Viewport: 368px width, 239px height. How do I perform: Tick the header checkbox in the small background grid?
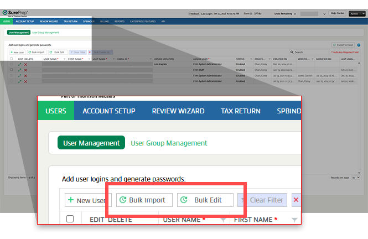click(x=11, y=59)
